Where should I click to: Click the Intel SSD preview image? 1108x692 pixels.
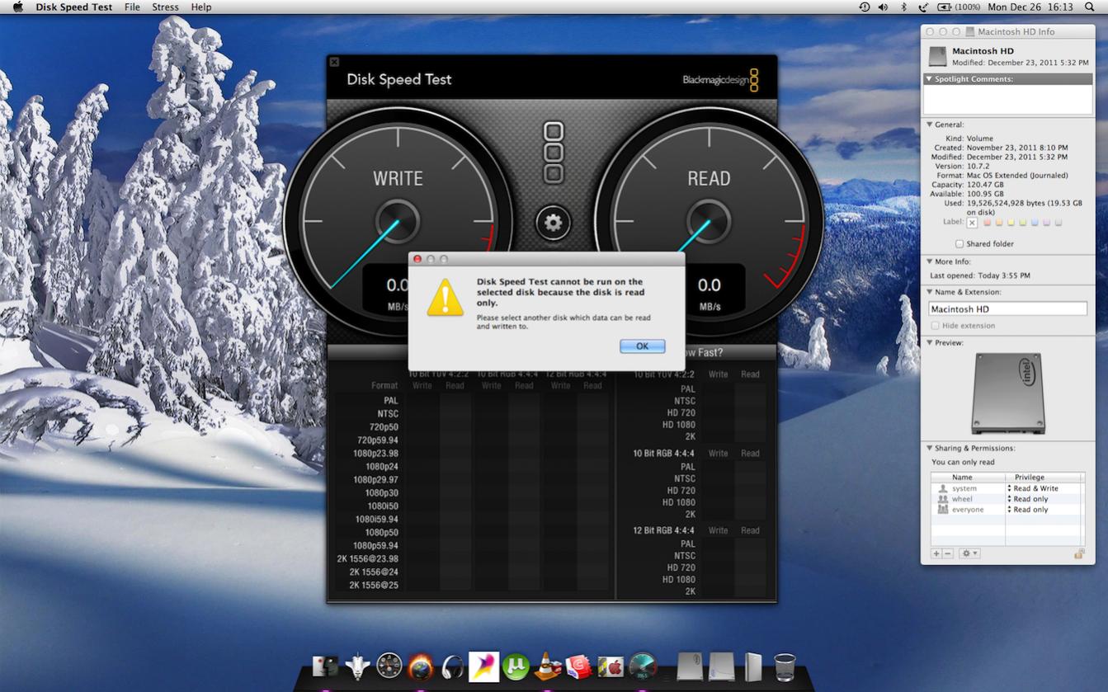[x=1008, y=393]
